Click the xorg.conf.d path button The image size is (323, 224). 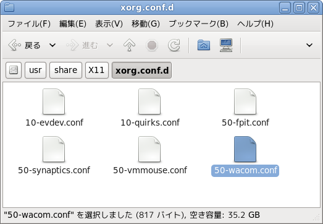point(141,70)
